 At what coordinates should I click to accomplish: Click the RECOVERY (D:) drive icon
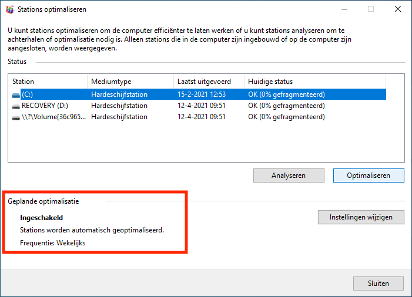click(x=16, y=106)
